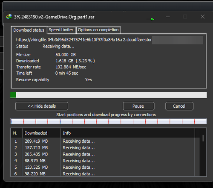Viewport: 213px width, 188px height.
Task: Click the Status Receiving data... text
Action: coord(58,46)
